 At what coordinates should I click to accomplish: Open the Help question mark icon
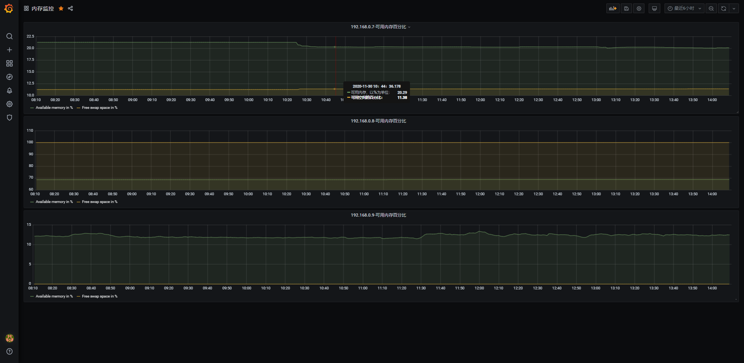tap(9, 352)
